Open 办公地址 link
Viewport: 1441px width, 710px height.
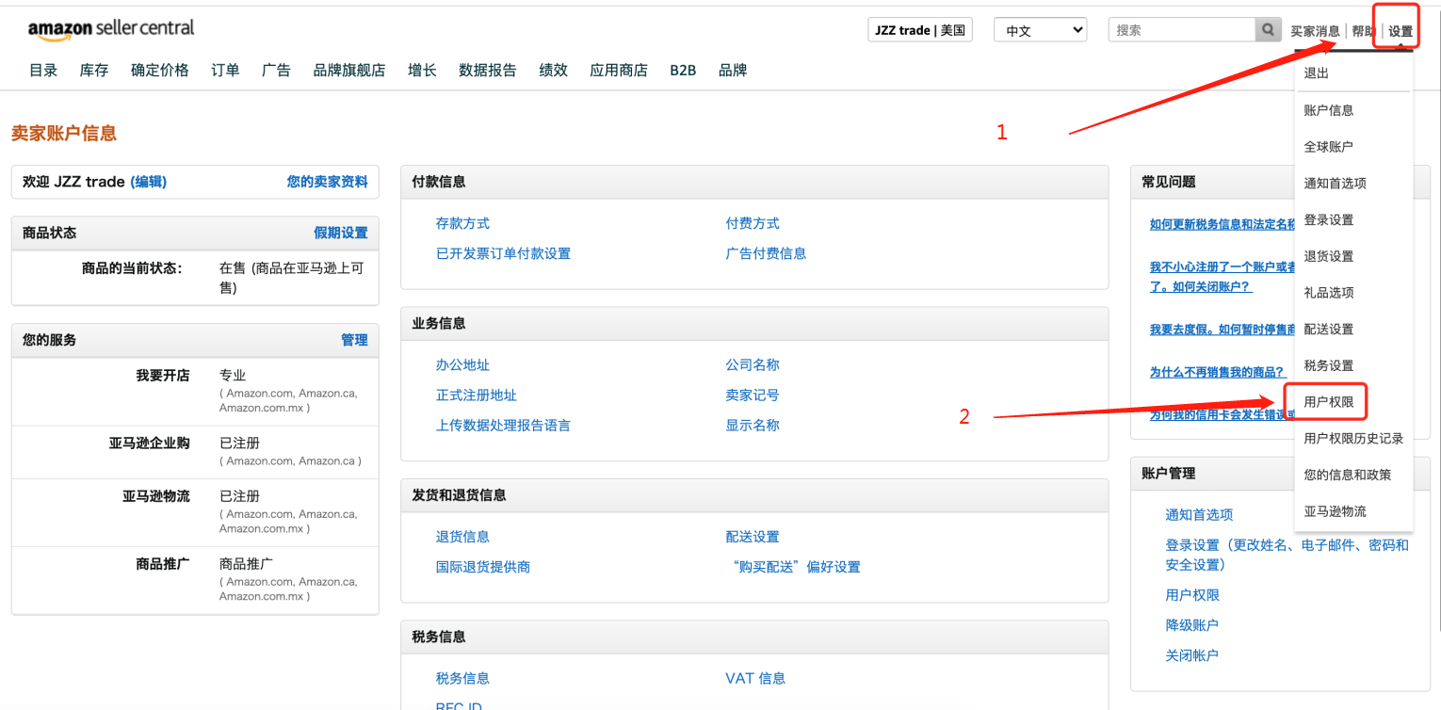pos(462,364)
